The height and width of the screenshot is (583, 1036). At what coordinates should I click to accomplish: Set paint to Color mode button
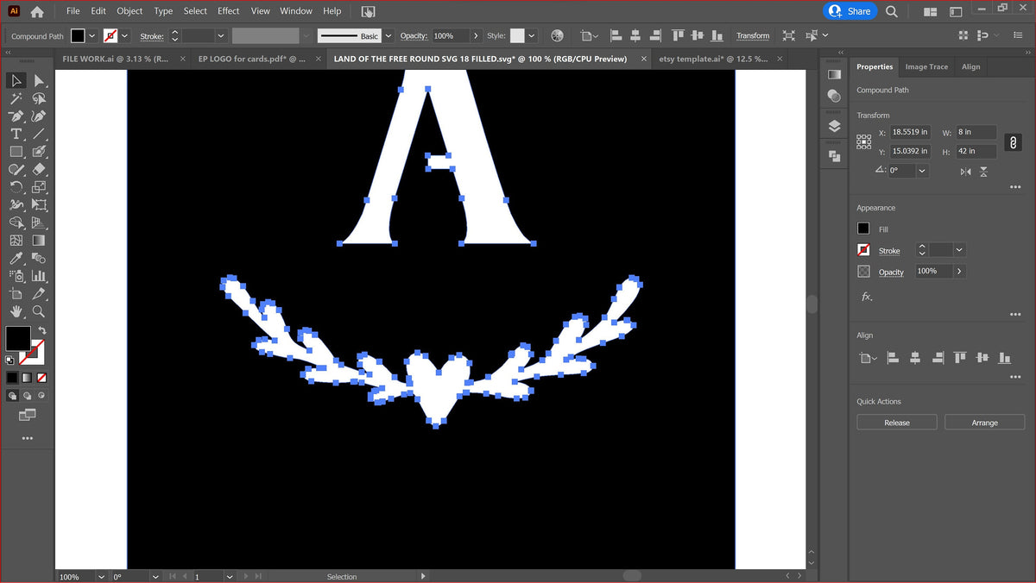click(x=13, y=378)
